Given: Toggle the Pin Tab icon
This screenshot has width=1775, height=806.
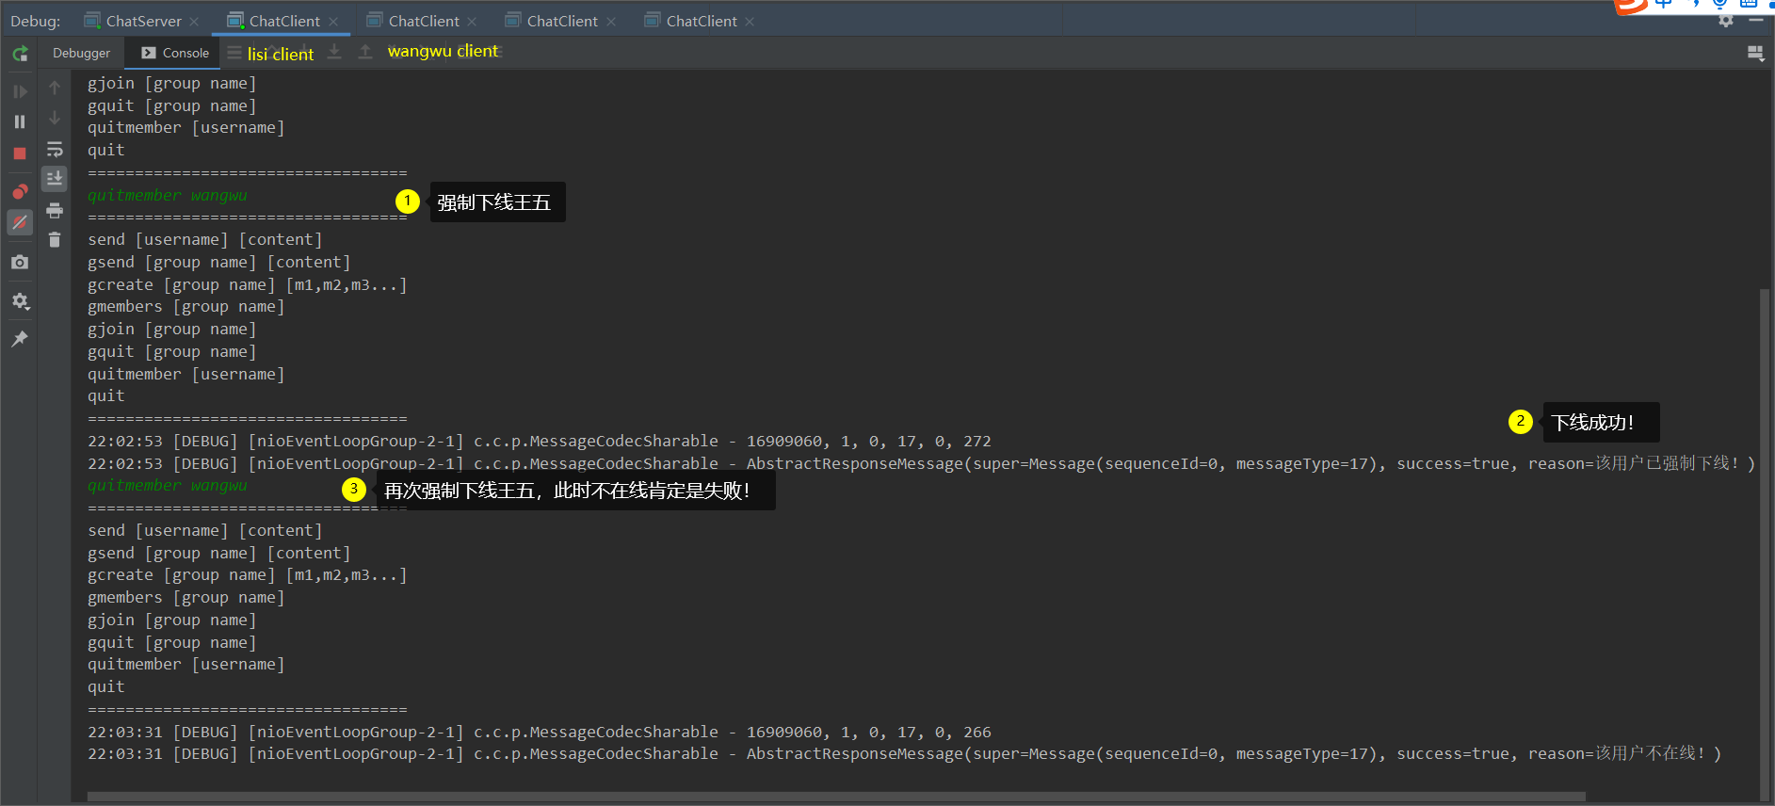Looking at the screenshot, I should pos(20,339).
